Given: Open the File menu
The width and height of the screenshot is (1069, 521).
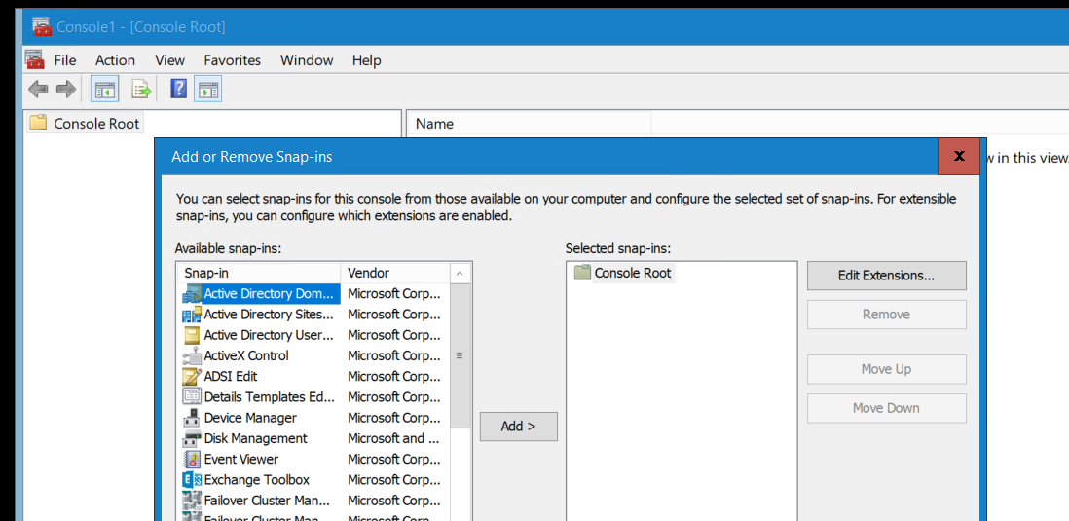Looking at the screenshot, I should [x=65, y=60].
